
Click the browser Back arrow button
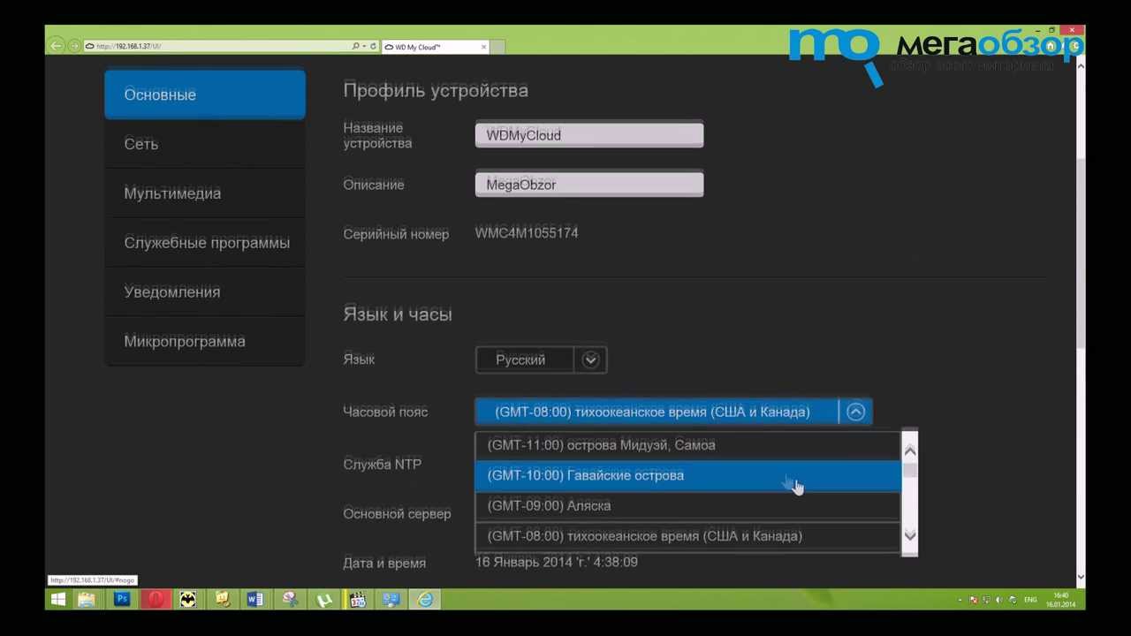tap(57, 46)
